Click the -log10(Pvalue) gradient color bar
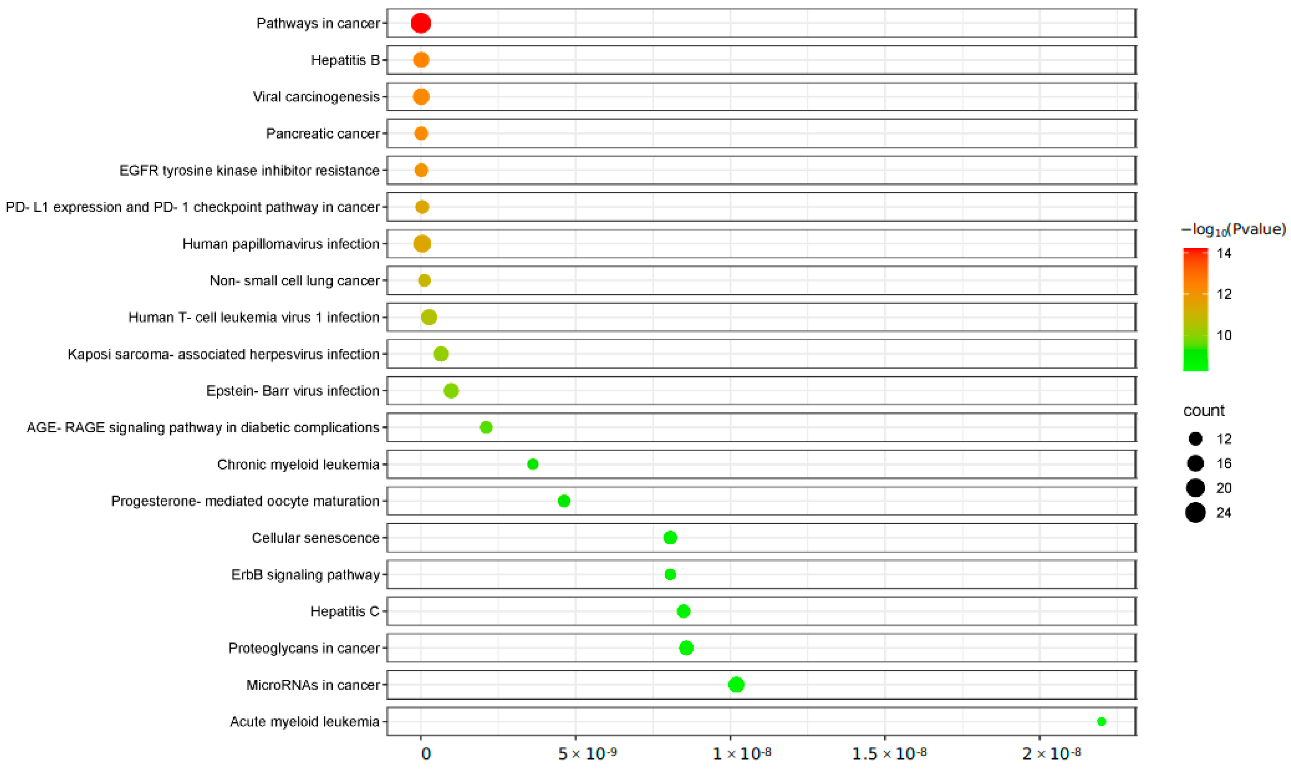 coord(1196,310)
